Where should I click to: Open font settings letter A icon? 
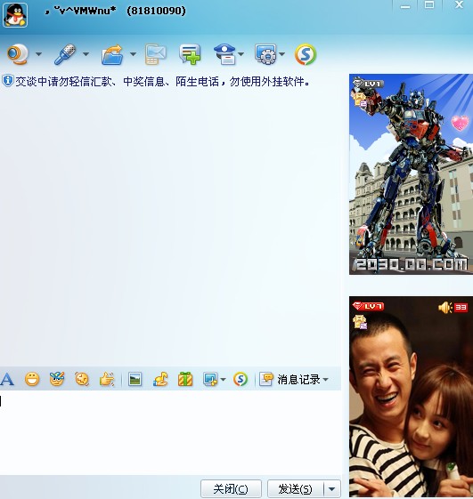click(x=7, y=379)
